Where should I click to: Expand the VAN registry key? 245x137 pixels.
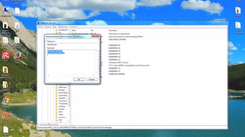pyautogui.click(x=54, y=112)
